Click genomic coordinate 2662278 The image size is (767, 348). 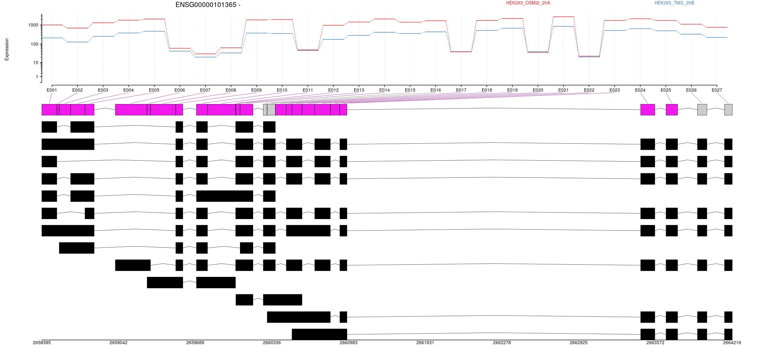point(502,343)
